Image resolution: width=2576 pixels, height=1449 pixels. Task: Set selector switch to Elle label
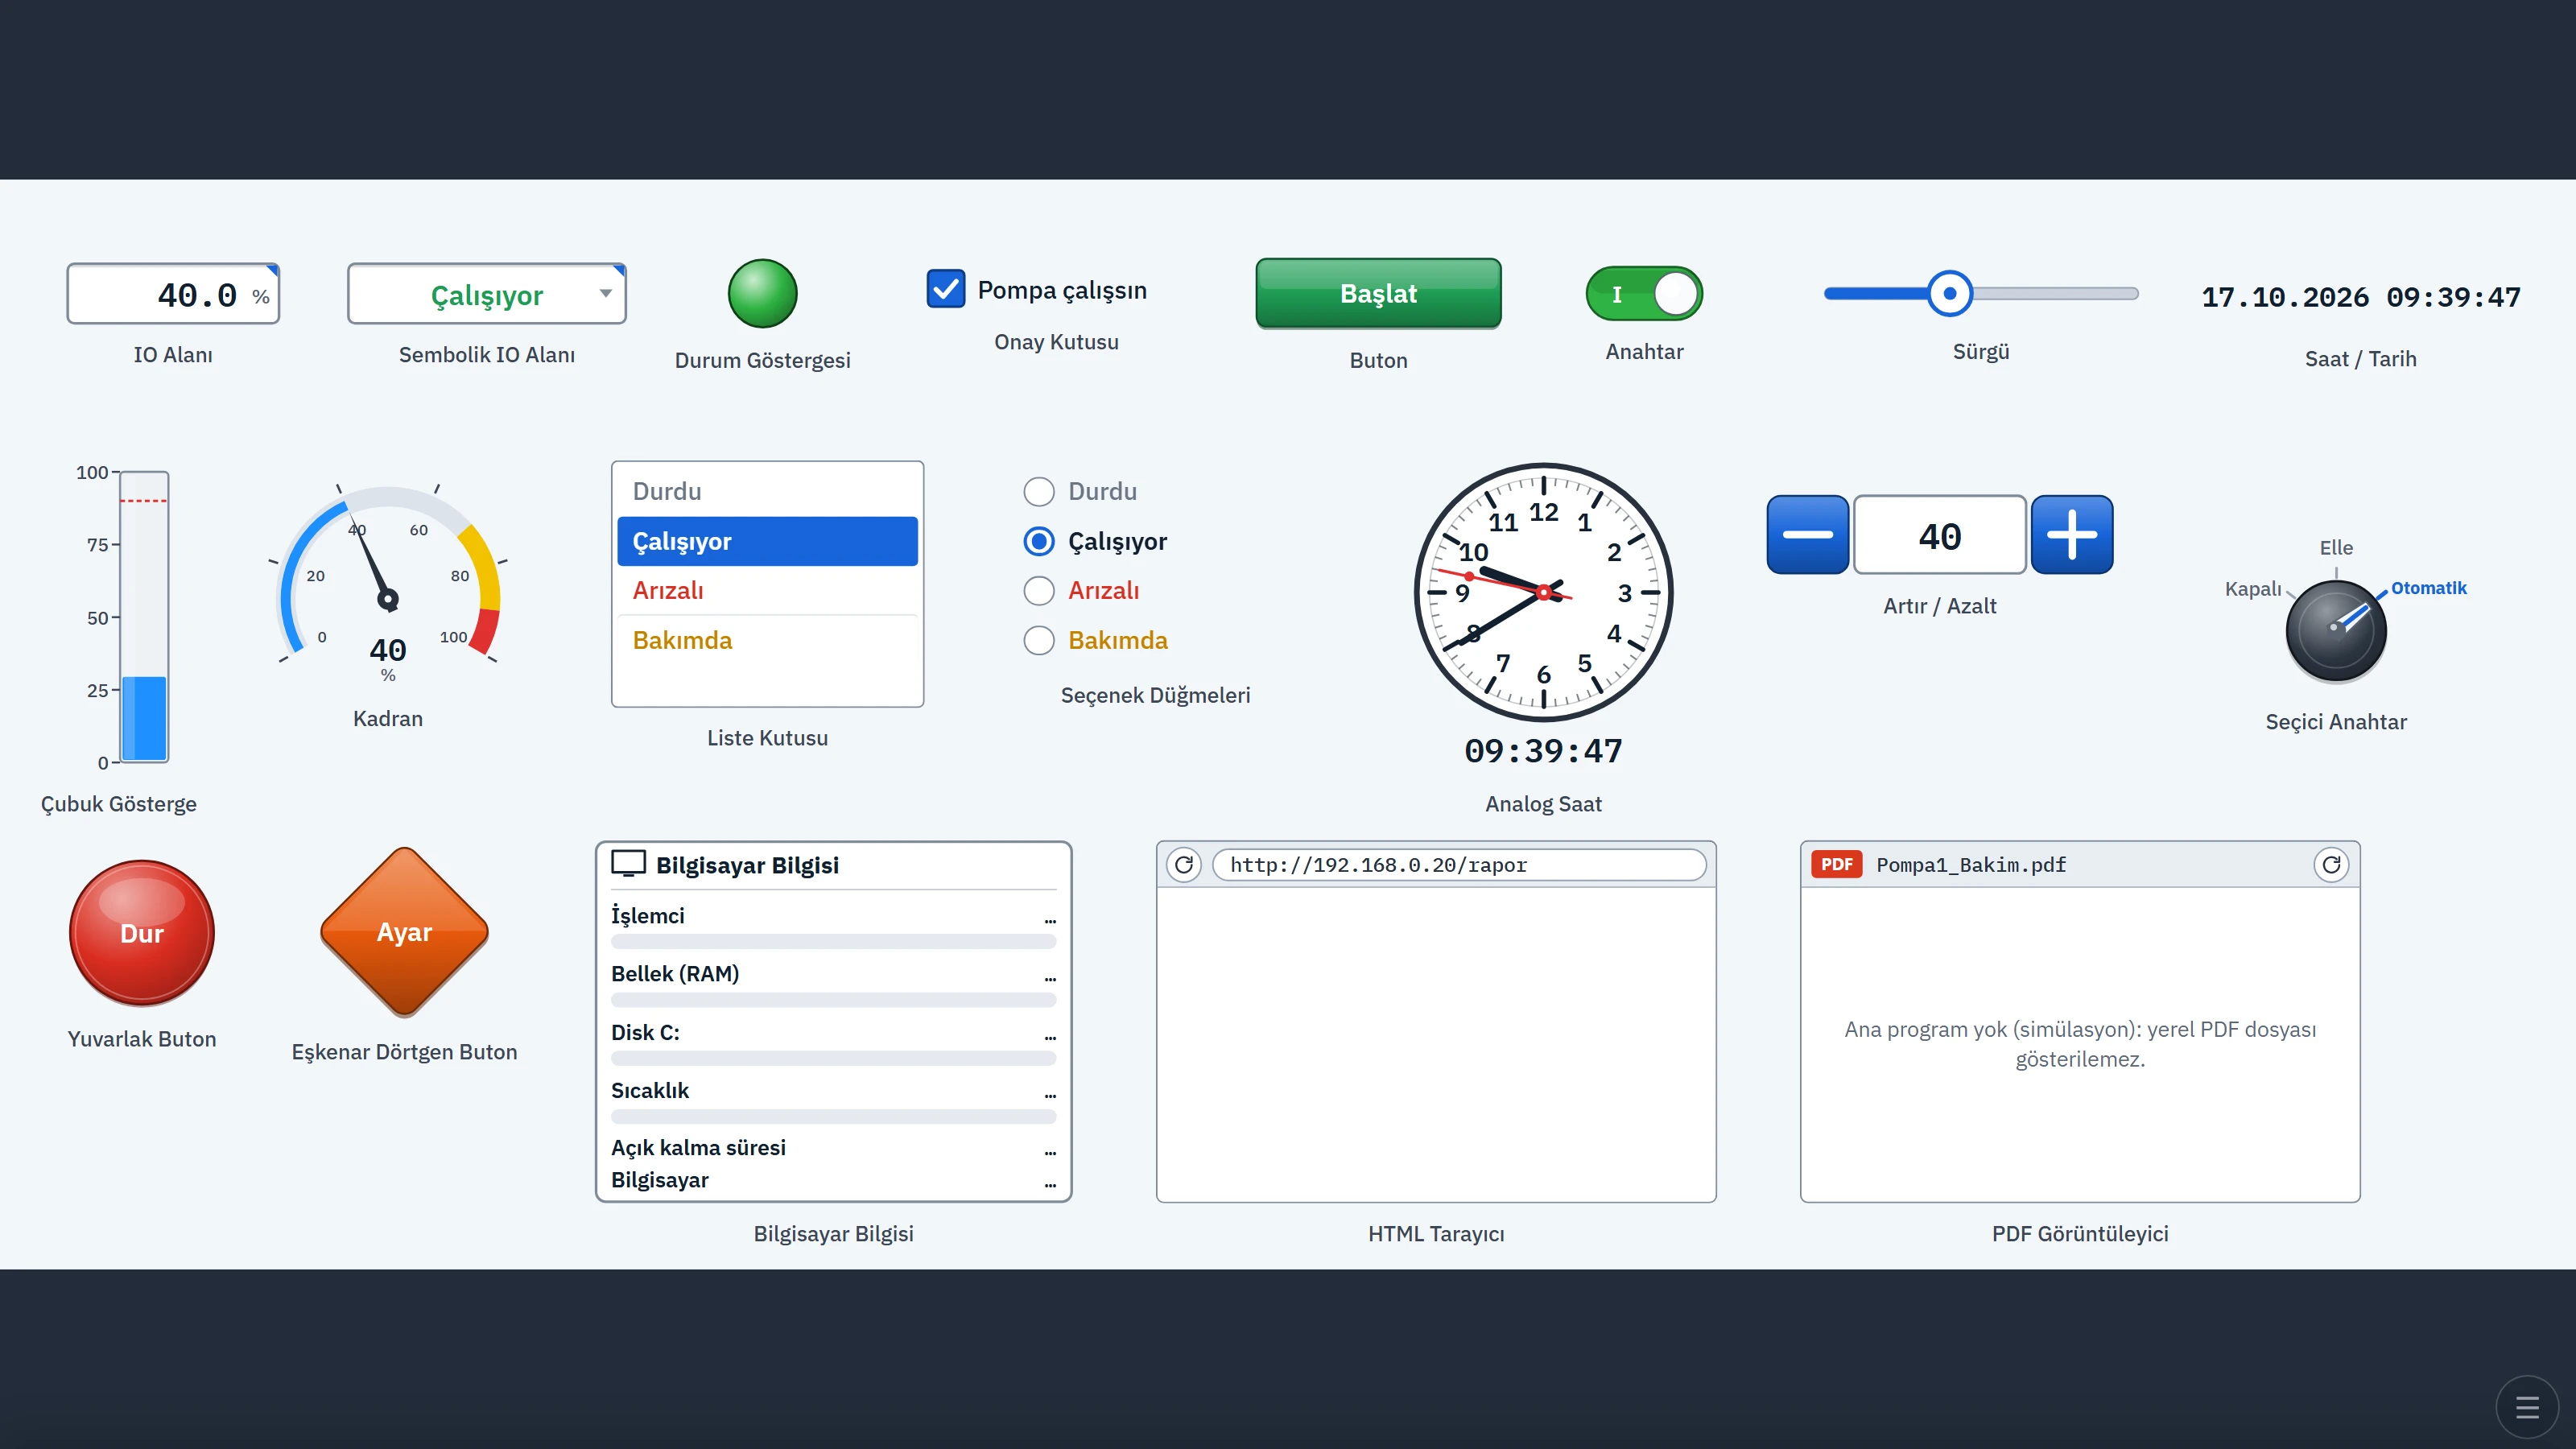point(2336,548)
